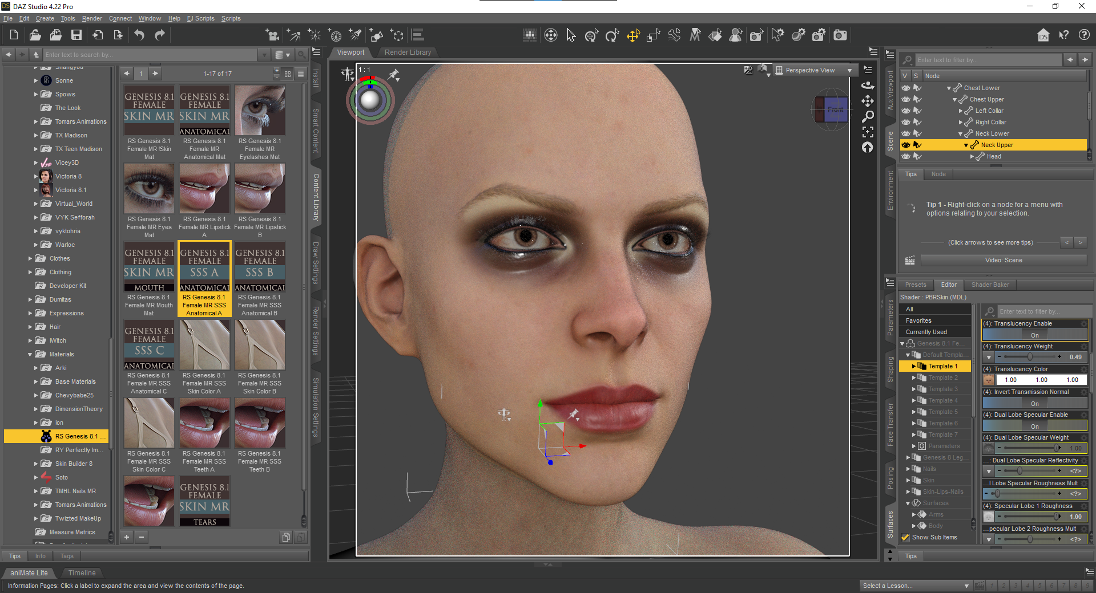1096x593 pixels.
Task: Create a new spotlight from the toolbar
Action: (356, 35)
